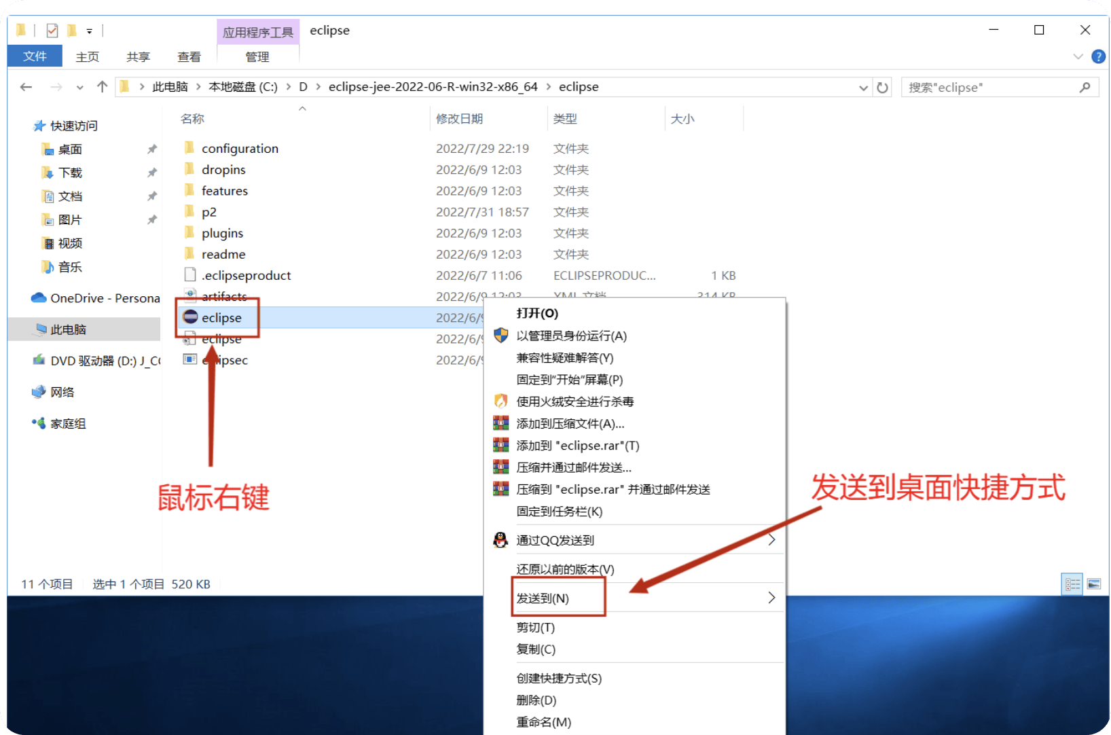
Task: Click the readme folder icon
Action: click(x=189, y=253)
